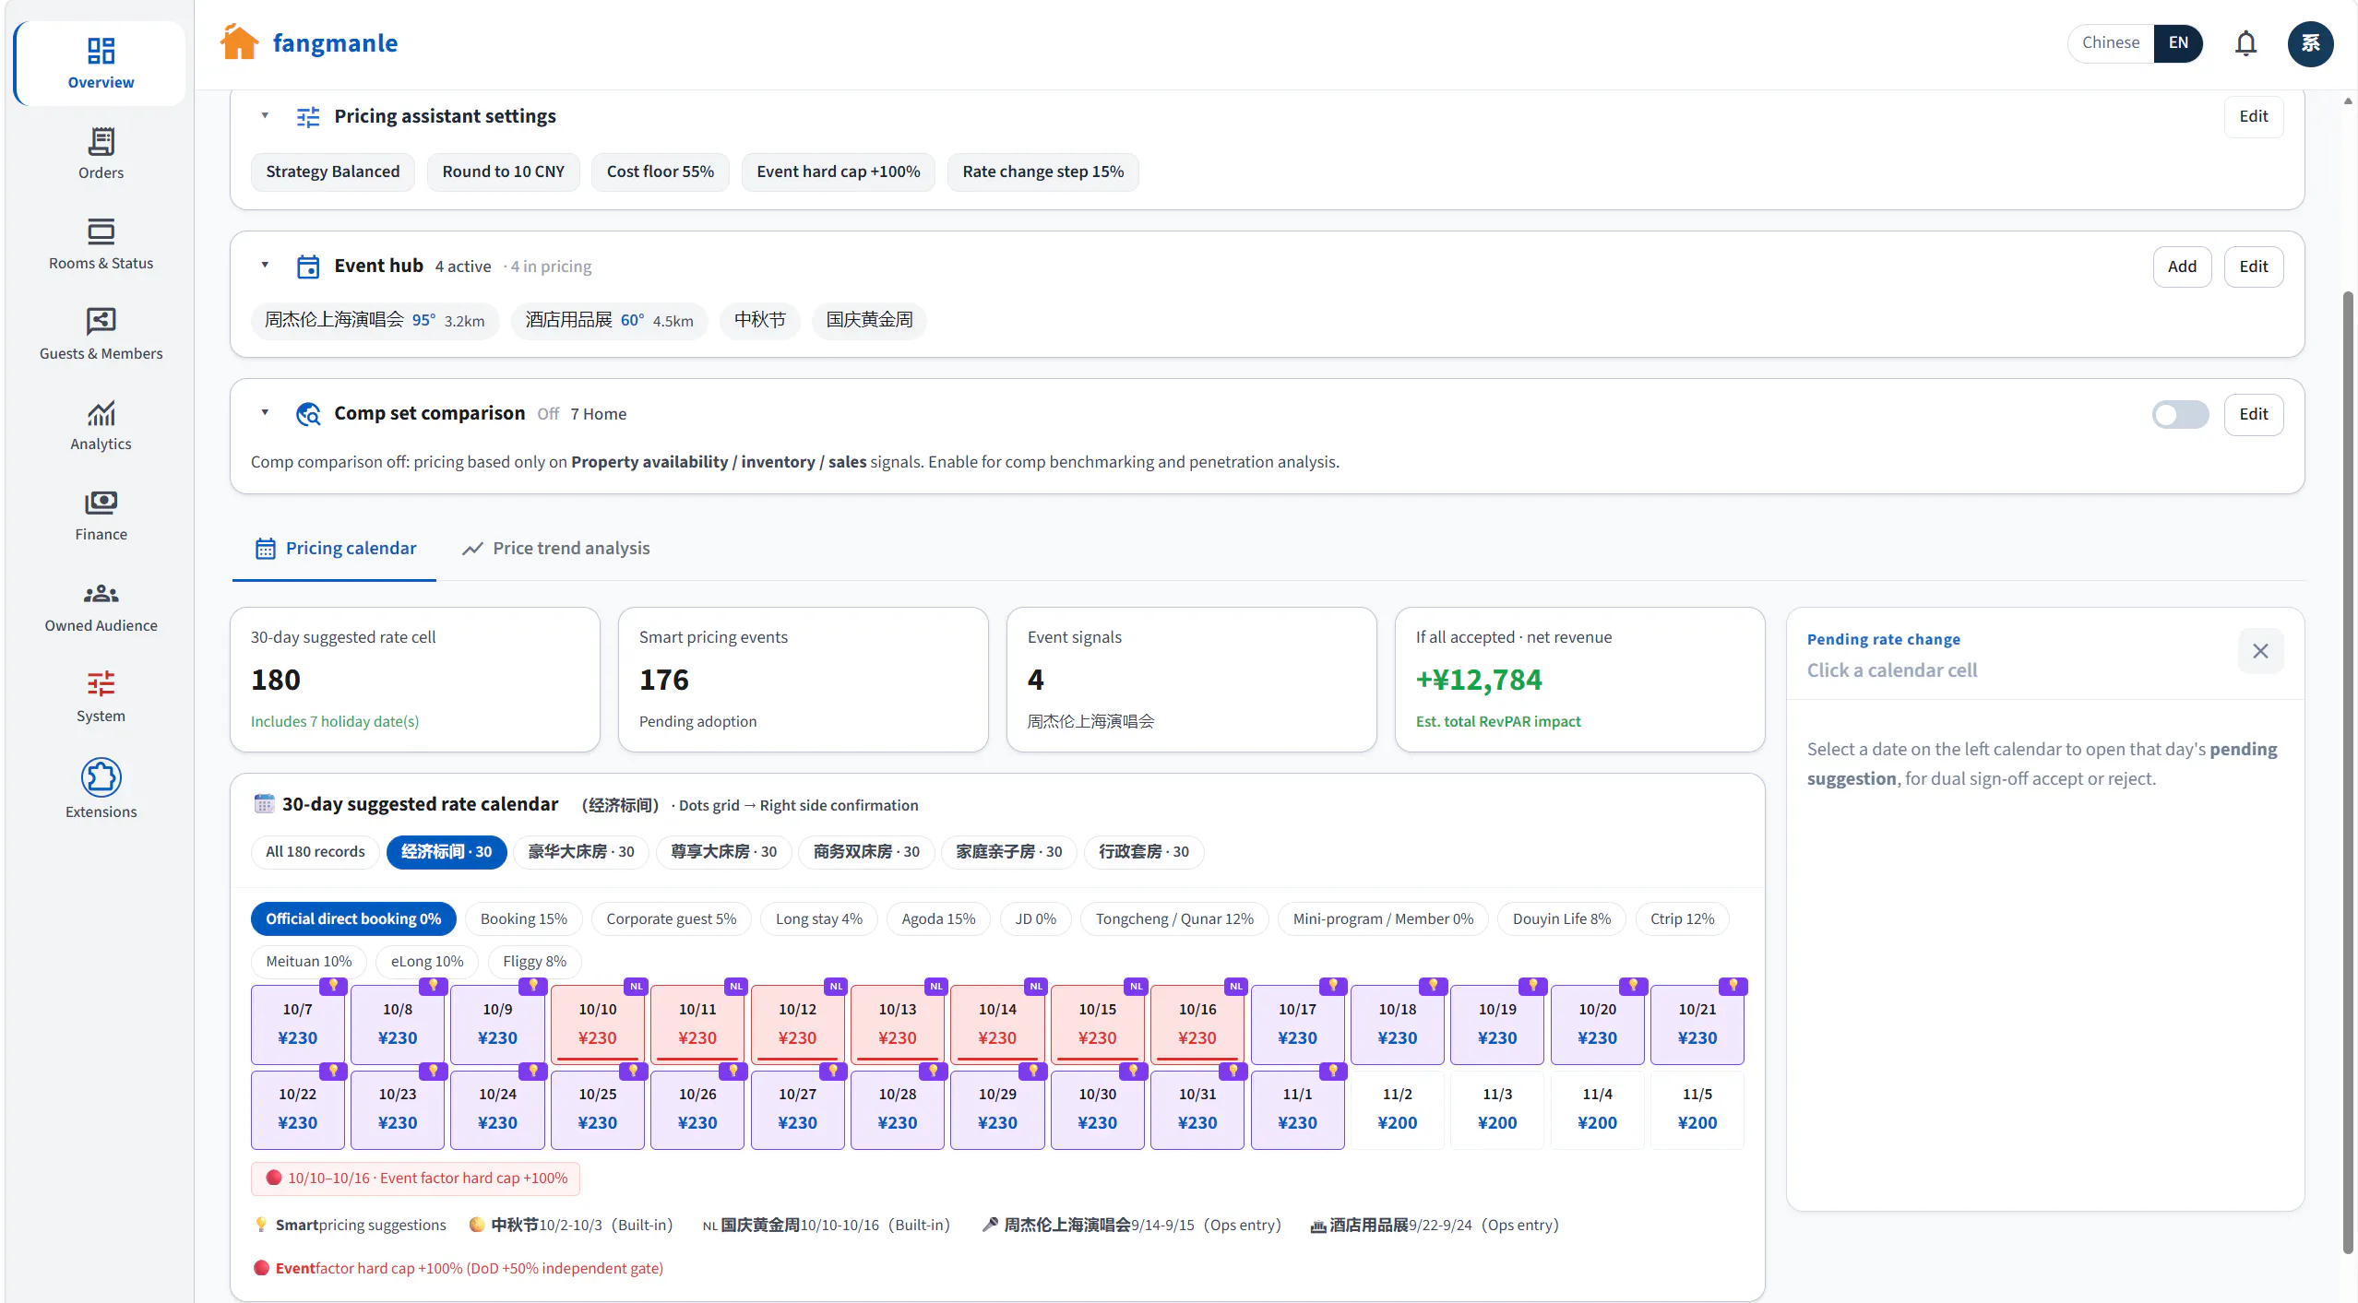2358x1303 pixels.
Task: Switch to Price trend analysis tab
Action: pyautogui.click(x=555, y=549)
